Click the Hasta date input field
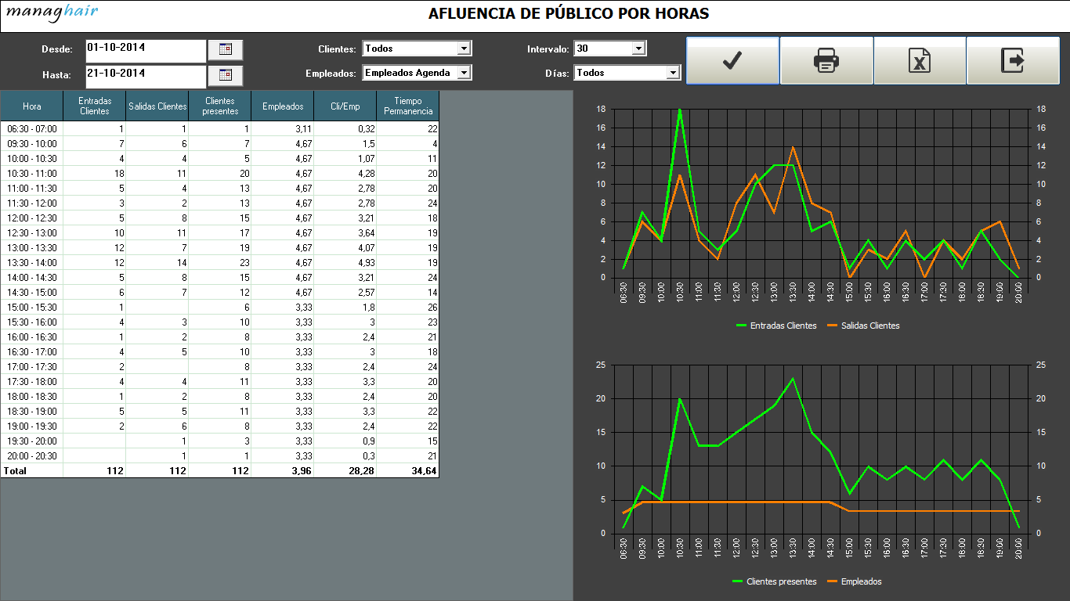 pyautogui.click(x=146, y=75)
